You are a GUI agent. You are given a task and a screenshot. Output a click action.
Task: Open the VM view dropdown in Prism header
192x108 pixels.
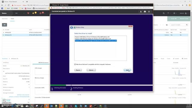pyautogui.click(x=19, y=13)
